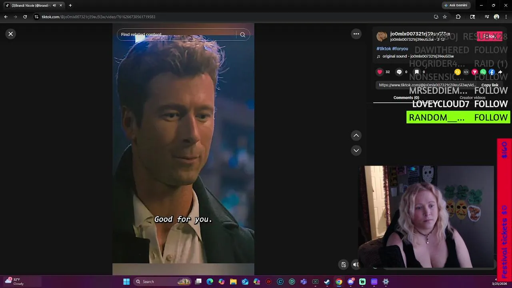Repost the video with the yellow repost icon
The height and width of the screenshot is (288, 512).
pyautogui.click(x=457, y=72)
